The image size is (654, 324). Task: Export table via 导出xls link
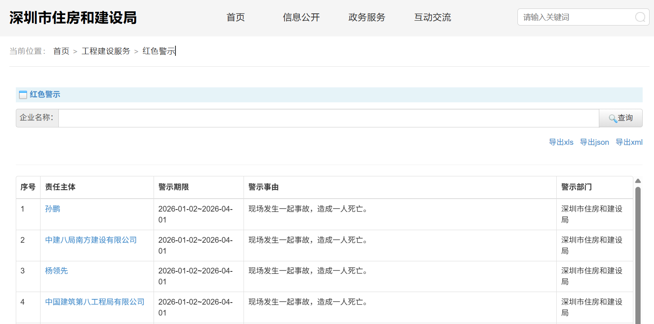(561, 142)
